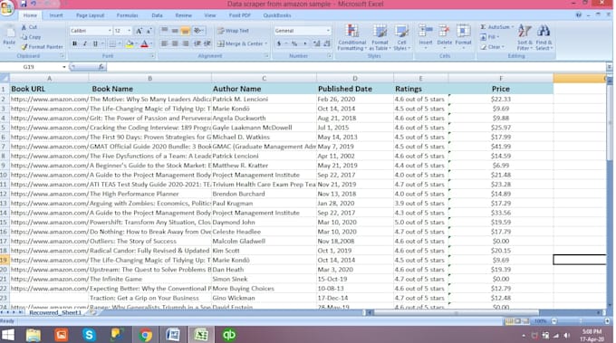Select column D header

[x=355, y=79]
